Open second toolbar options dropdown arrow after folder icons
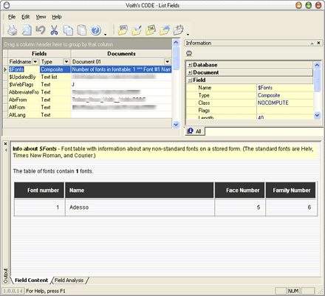The image size is (325, 296). (188, 35)
